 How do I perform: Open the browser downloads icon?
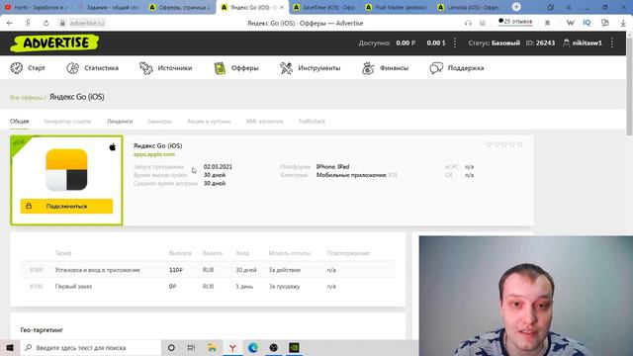click(623, 23)
